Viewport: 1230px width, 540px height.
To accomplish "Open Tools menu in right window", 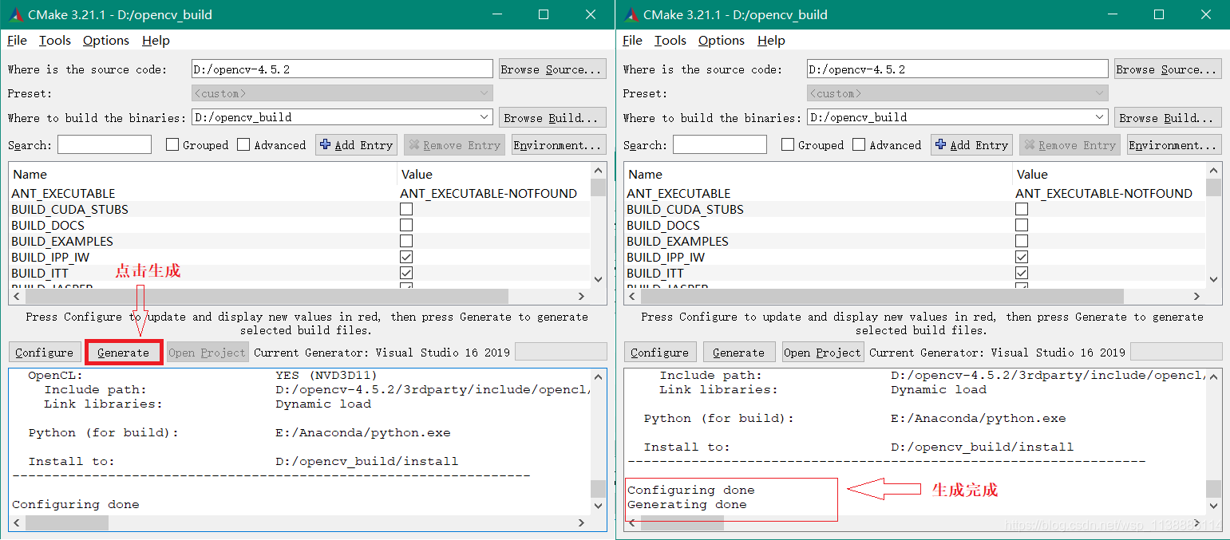I will coord(670,41).
